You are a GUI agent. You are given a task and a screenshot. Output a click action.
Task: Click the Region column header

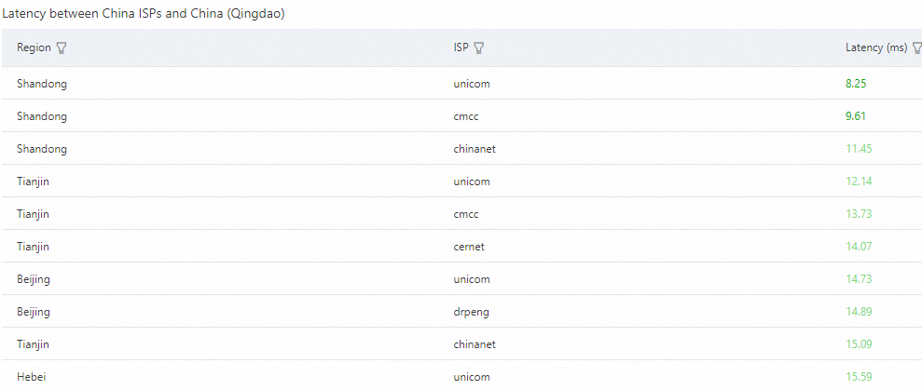pyautogui.click(x=34, y=48)
